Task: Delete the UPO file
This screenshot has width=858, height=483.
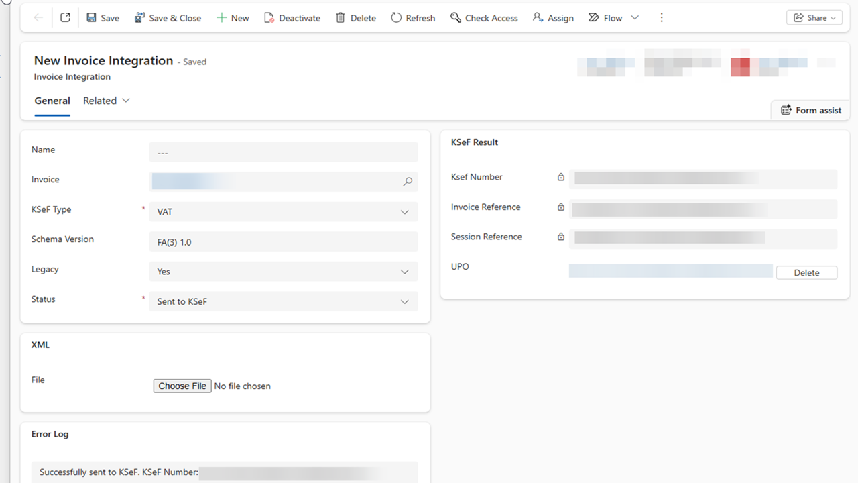Action: 806,272
